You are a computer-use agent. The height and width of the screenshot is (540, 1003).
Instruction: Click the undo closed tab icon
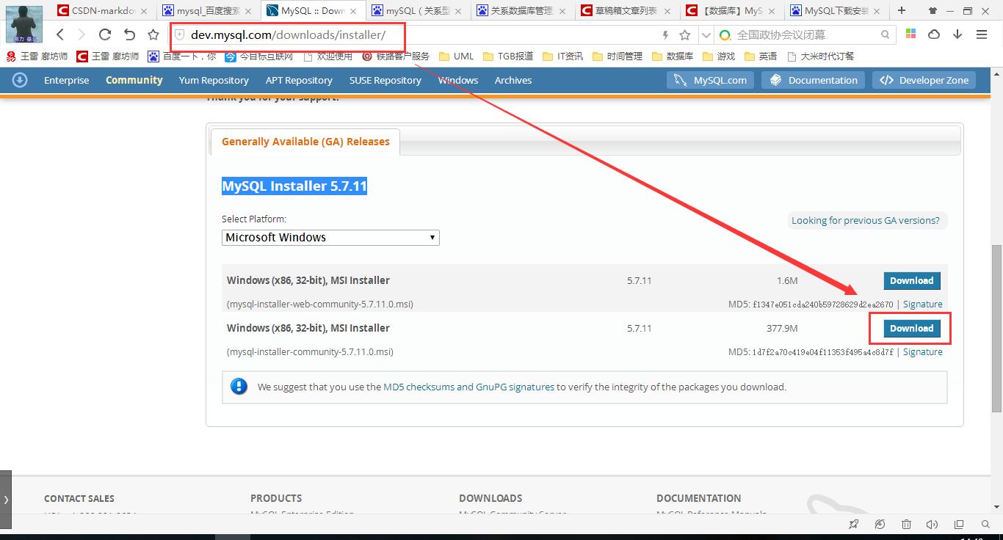129,34
